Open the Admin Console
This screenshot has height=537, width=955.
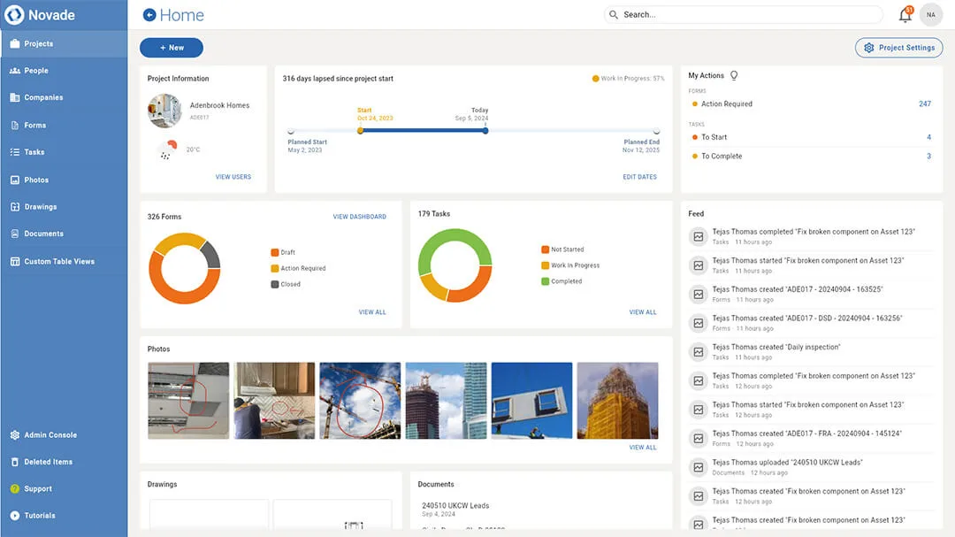[50, 435]
